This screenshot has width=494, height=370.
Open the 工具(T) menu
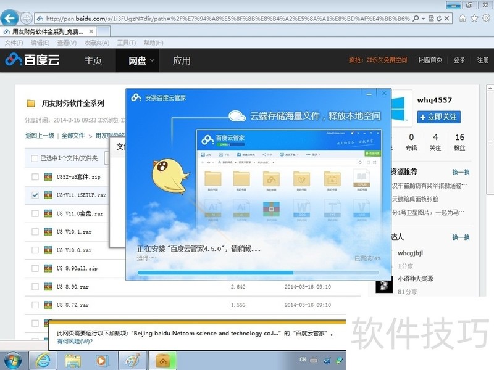126,43
